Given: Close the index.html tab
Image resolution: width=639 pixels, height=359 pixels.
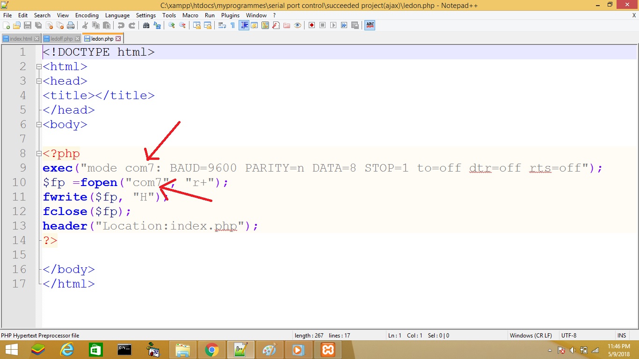Looking at the screenshot, I should pyautogui.click(x=37, y=39).
